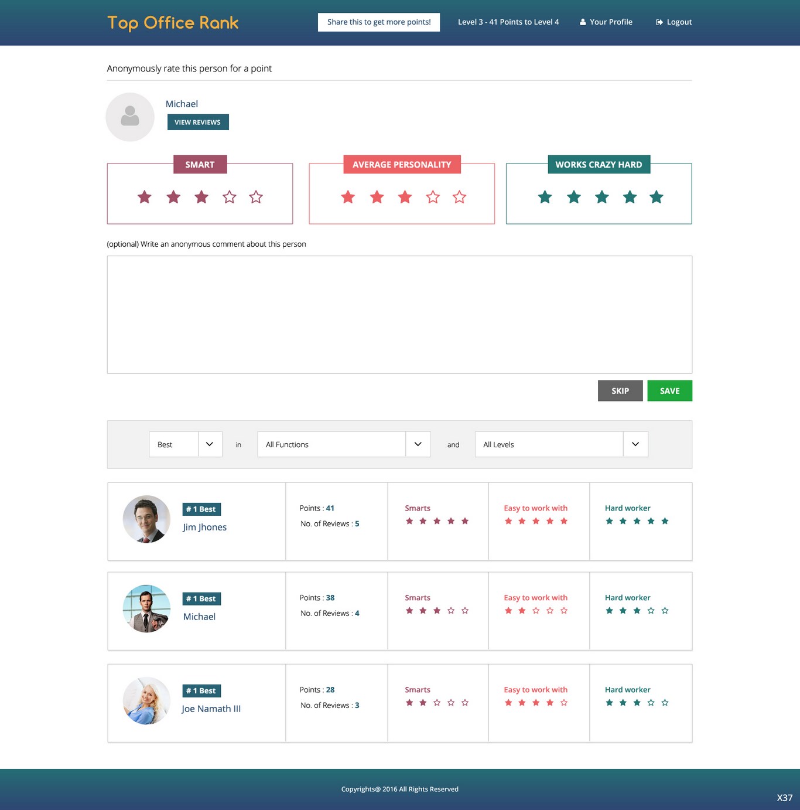Give Works Crazy Hard one star
800x810 pixels.
[x=545, y=197]
